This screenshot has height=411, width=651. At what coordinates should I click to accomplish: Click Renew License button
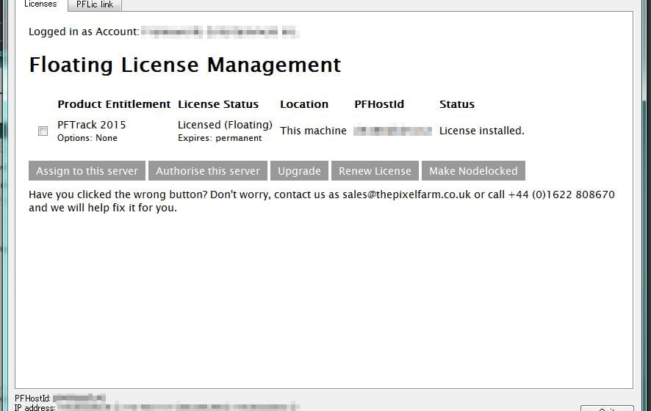(x=375, y=171)
